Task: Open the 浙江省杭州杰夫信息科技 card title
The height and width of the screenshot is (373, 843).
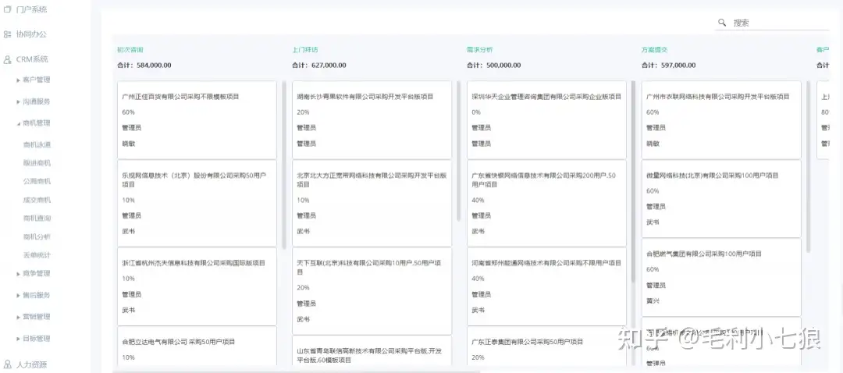Action: [x=194, y=263]
